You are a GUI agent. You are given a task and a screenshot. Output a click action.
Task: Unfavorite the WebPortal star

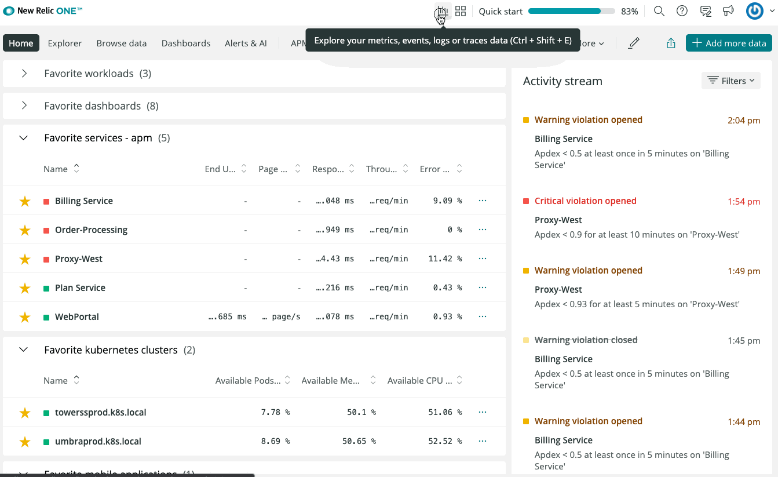24,317
